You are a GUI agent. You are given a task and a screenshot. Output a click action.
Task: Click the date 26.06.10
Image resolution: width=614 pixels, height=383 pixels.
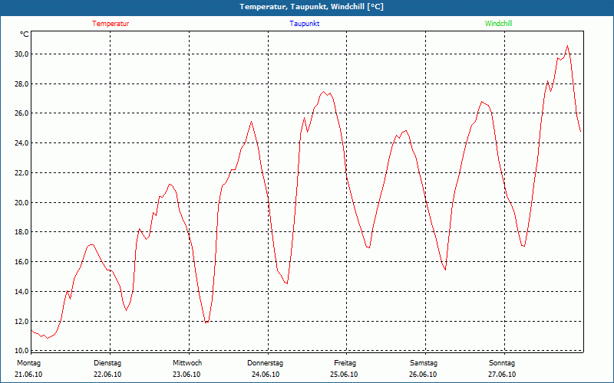(x=423, y=375)
